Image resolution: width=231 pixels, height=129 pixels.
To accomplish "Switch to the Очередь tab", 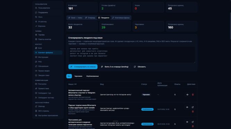I will [90, 18].
